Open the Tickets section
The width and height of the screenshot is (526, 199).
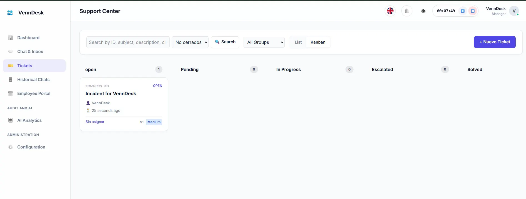point(34,66)
